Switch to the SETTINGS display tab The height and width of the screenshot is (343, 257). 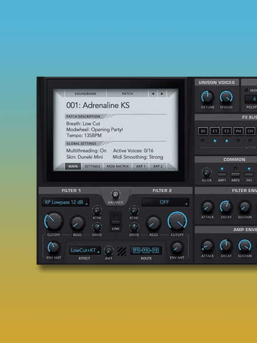[92, 166]
